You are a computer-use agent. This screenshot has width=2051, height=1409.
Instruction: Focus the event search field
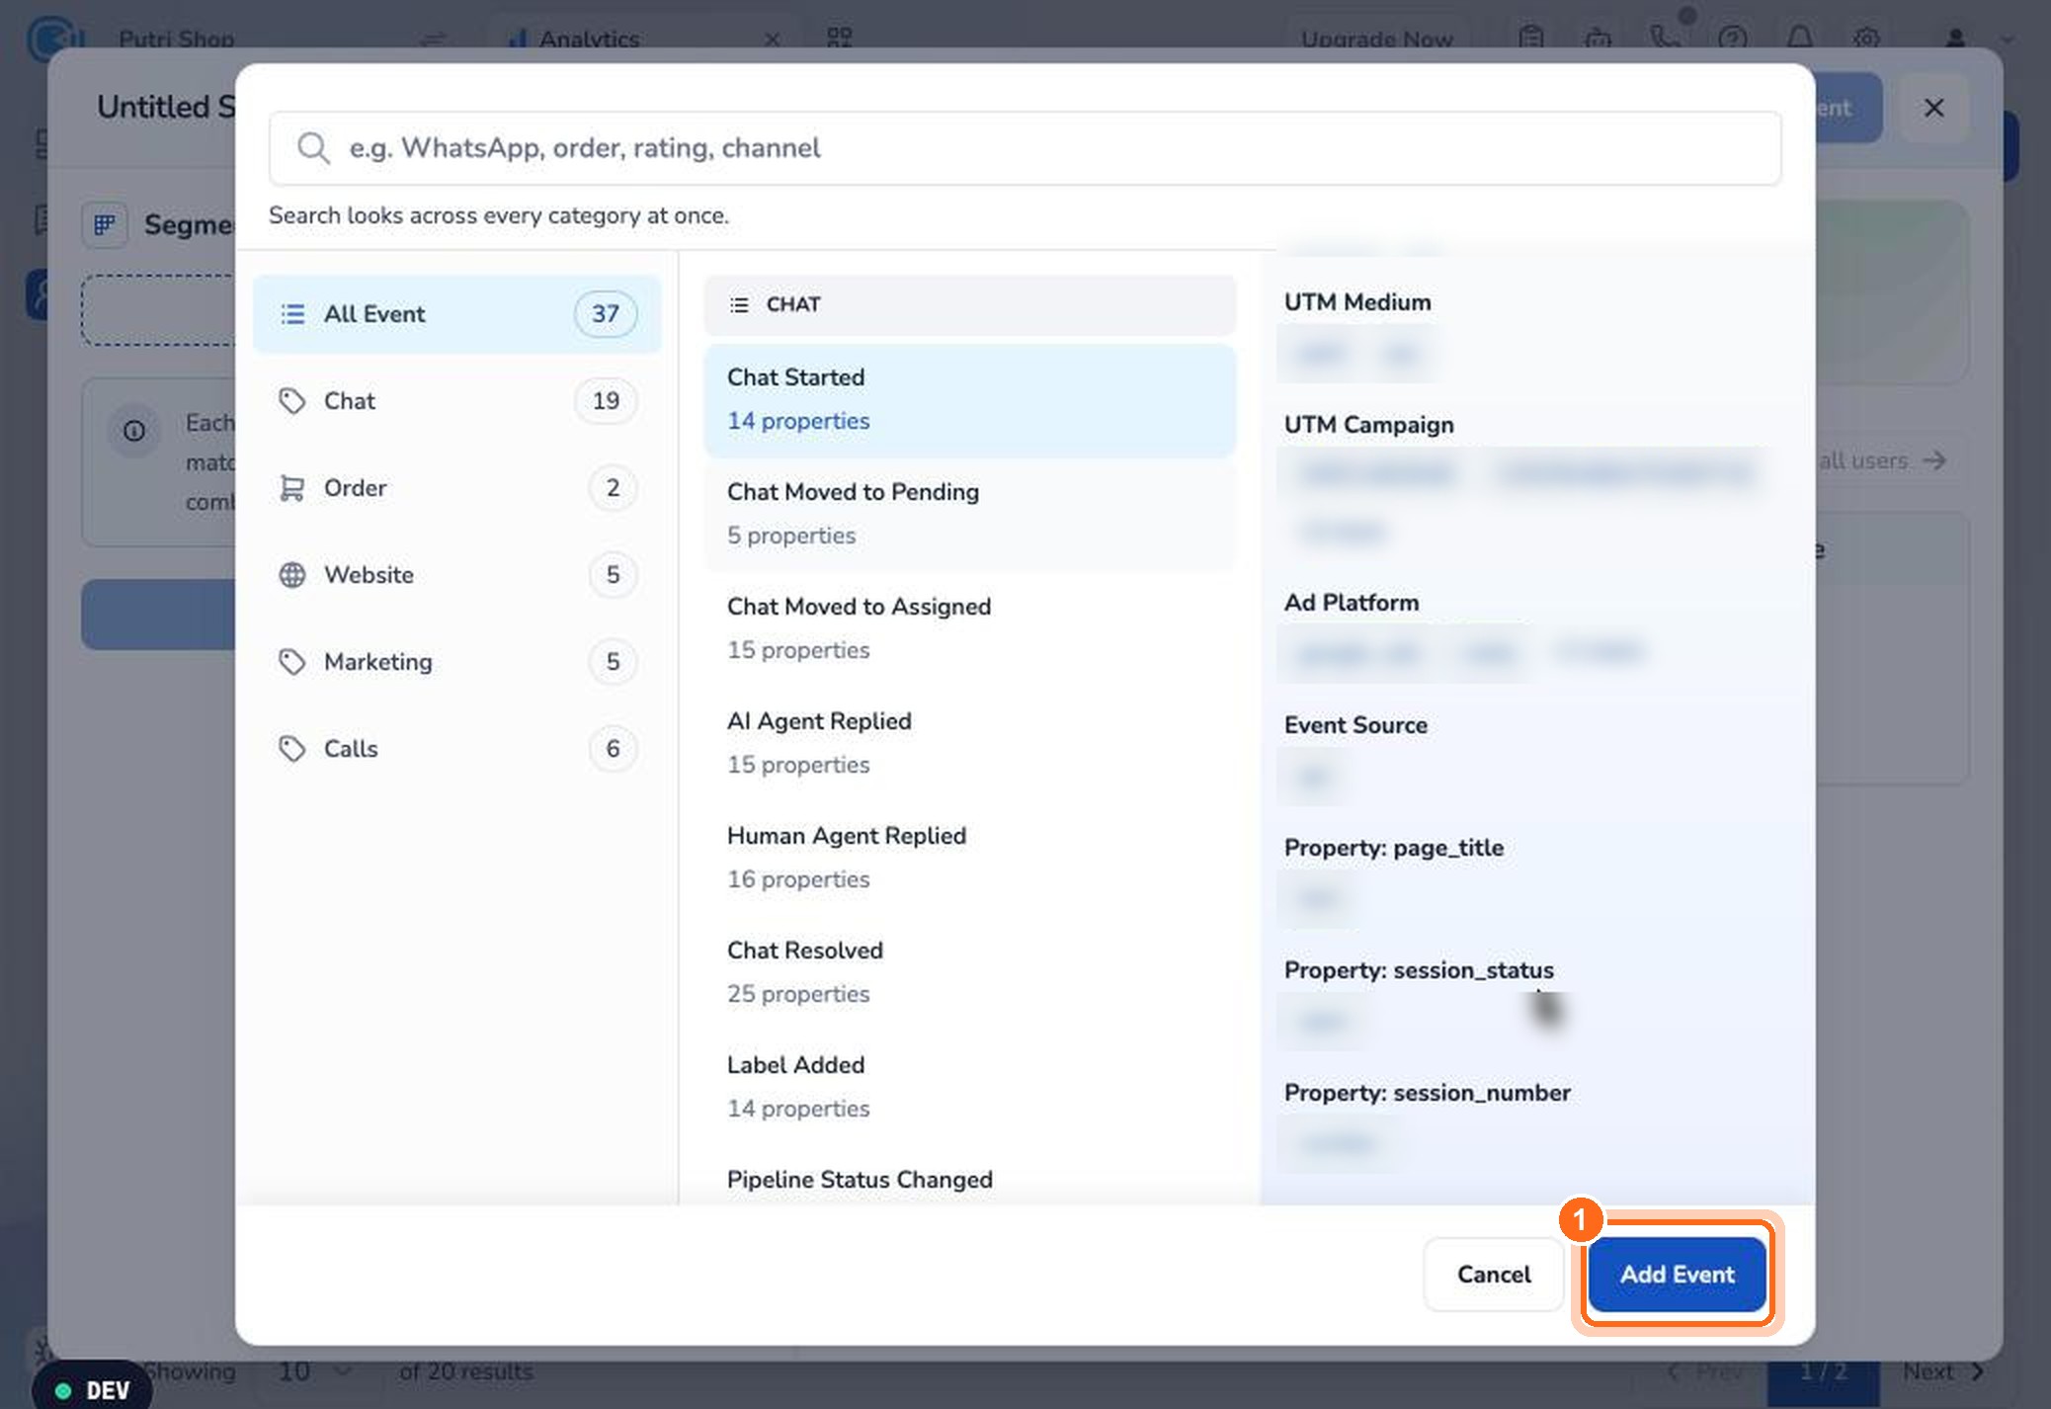[x=1025, y=148]
